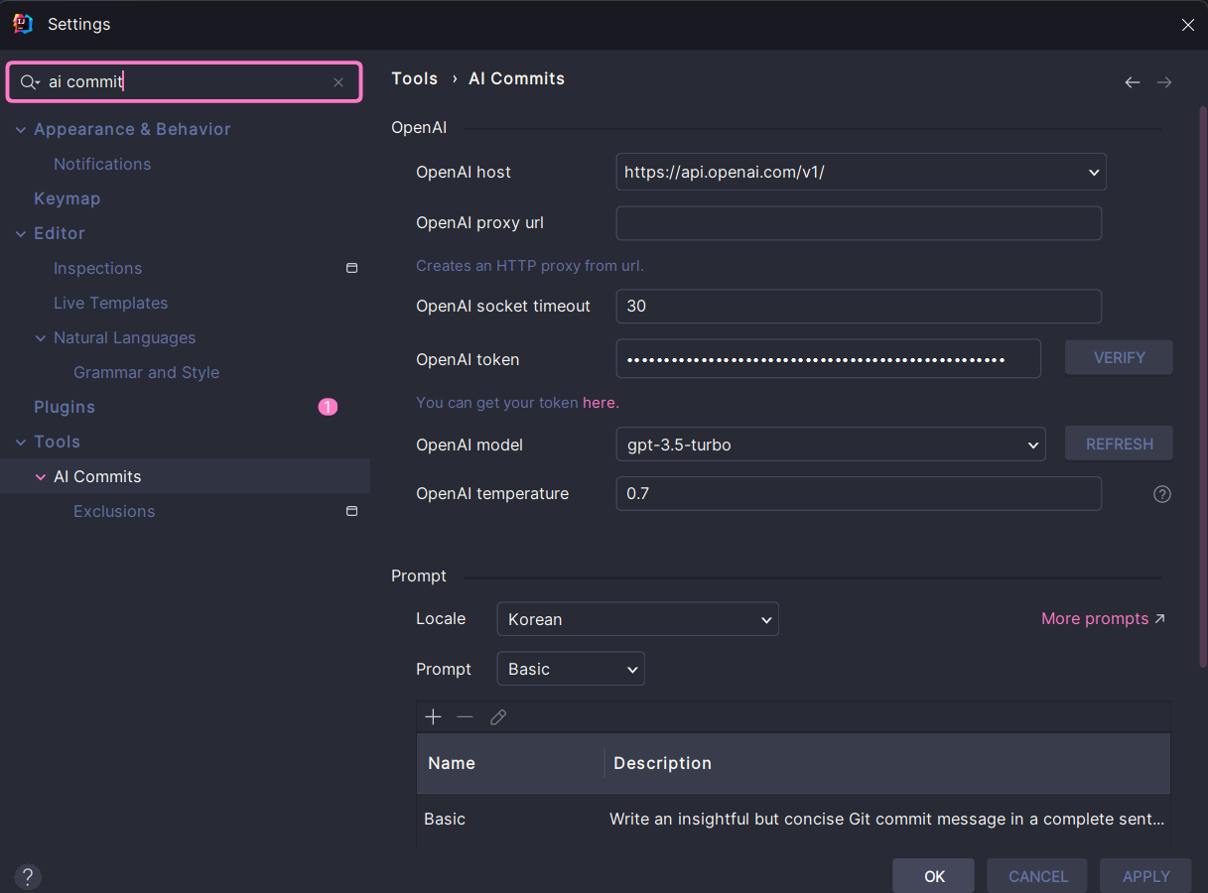The width and height of the screenshot is (1208, 893).
Task: Open the OpenAI model dropdown
Action: tap(831, 445)
